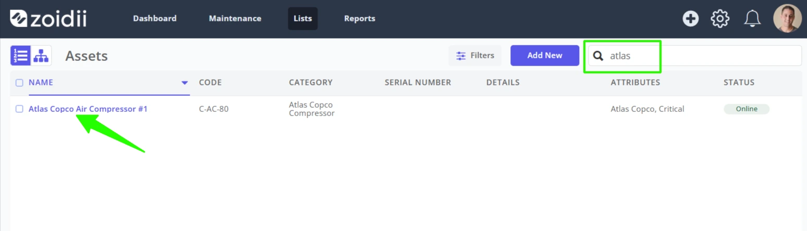Check the Atlas Copco Air Compressor row checkbox
This screenshot has width=807, height=231.
tap(19, 109)
